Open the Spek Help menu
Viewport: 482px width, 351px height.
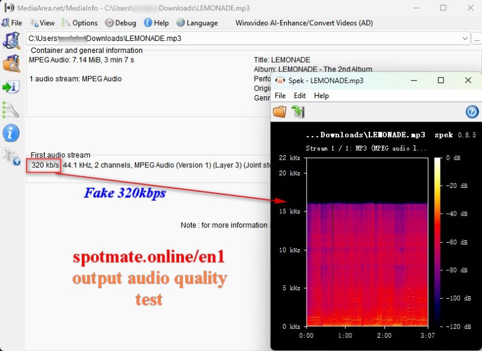321,96
